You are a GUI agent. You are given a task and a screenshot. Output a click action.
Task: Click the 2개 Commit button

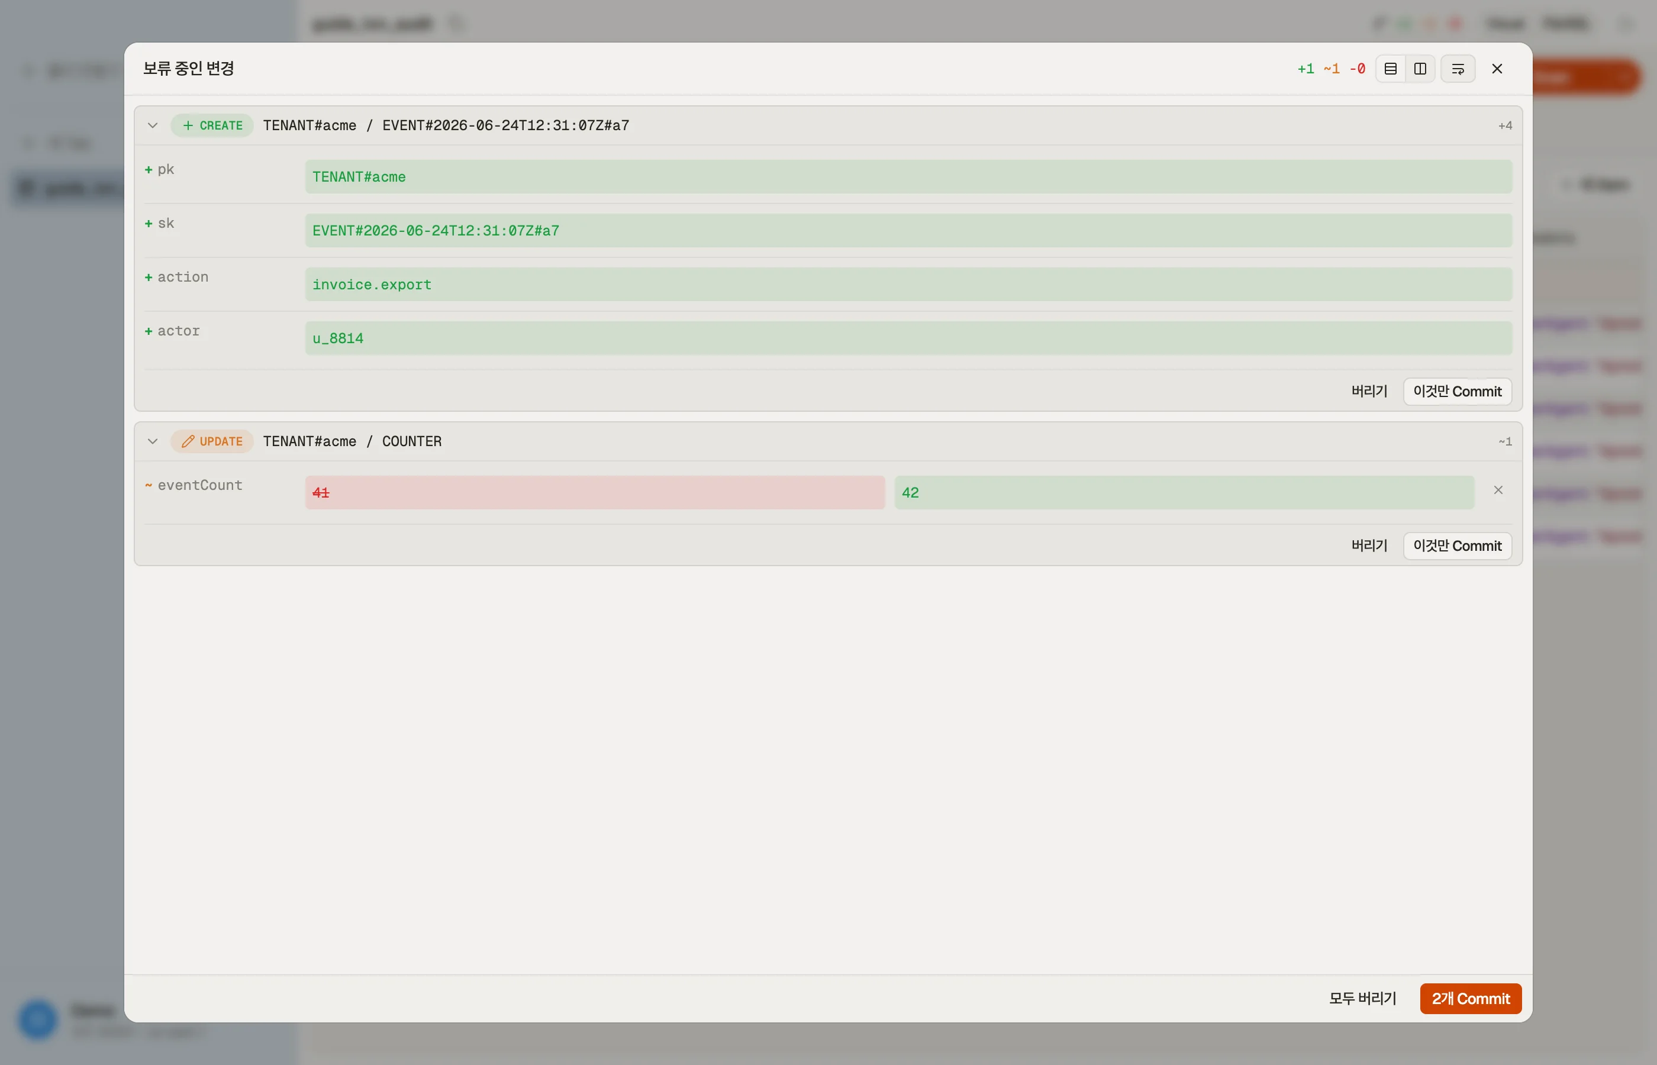pyautogui.click(x=1470, y=999)
